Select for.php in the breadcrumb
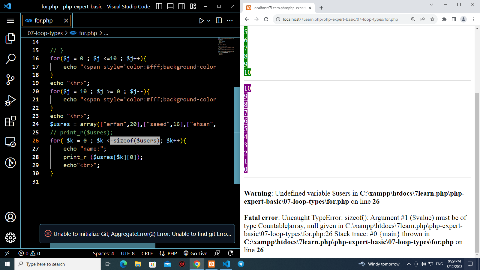Viewport: 480px width, 270px height. click(88, 33)
